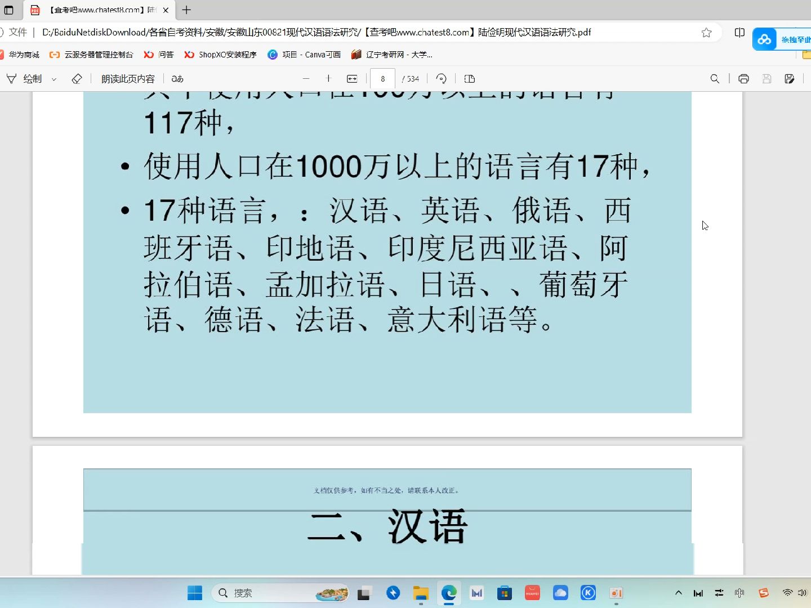Click the Sogou input method tray icon
The height and width of the screenshot is (608, 811).
pos(764,593)
